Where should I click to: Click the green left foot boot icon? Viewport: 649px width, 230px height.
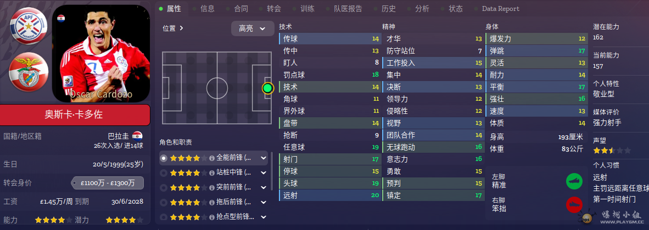[x=574, y=181]
